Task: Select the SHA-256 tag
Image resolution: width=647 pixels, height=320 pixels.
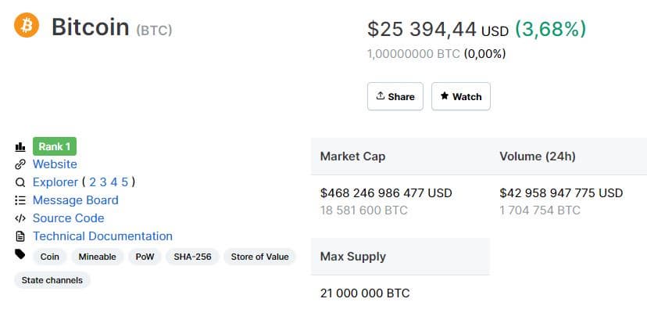Action: (192, 257)
